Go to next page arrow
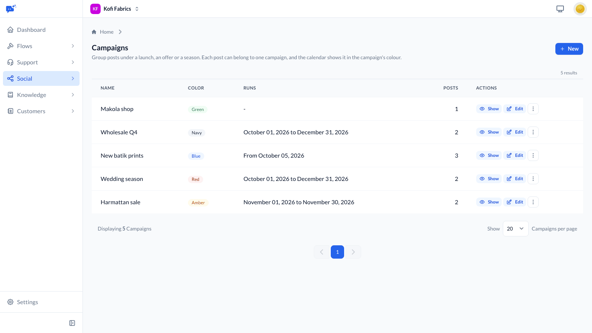This screenshot has width=592, height=333. click(353, 252)
